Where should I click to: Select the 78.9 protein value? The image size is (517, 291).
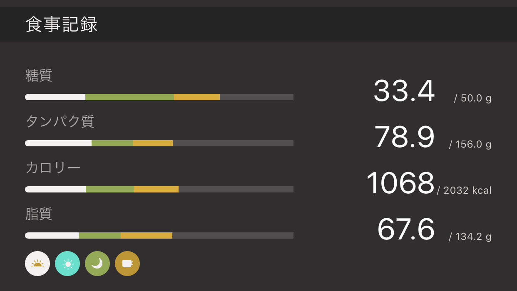[x=404, y=137]
